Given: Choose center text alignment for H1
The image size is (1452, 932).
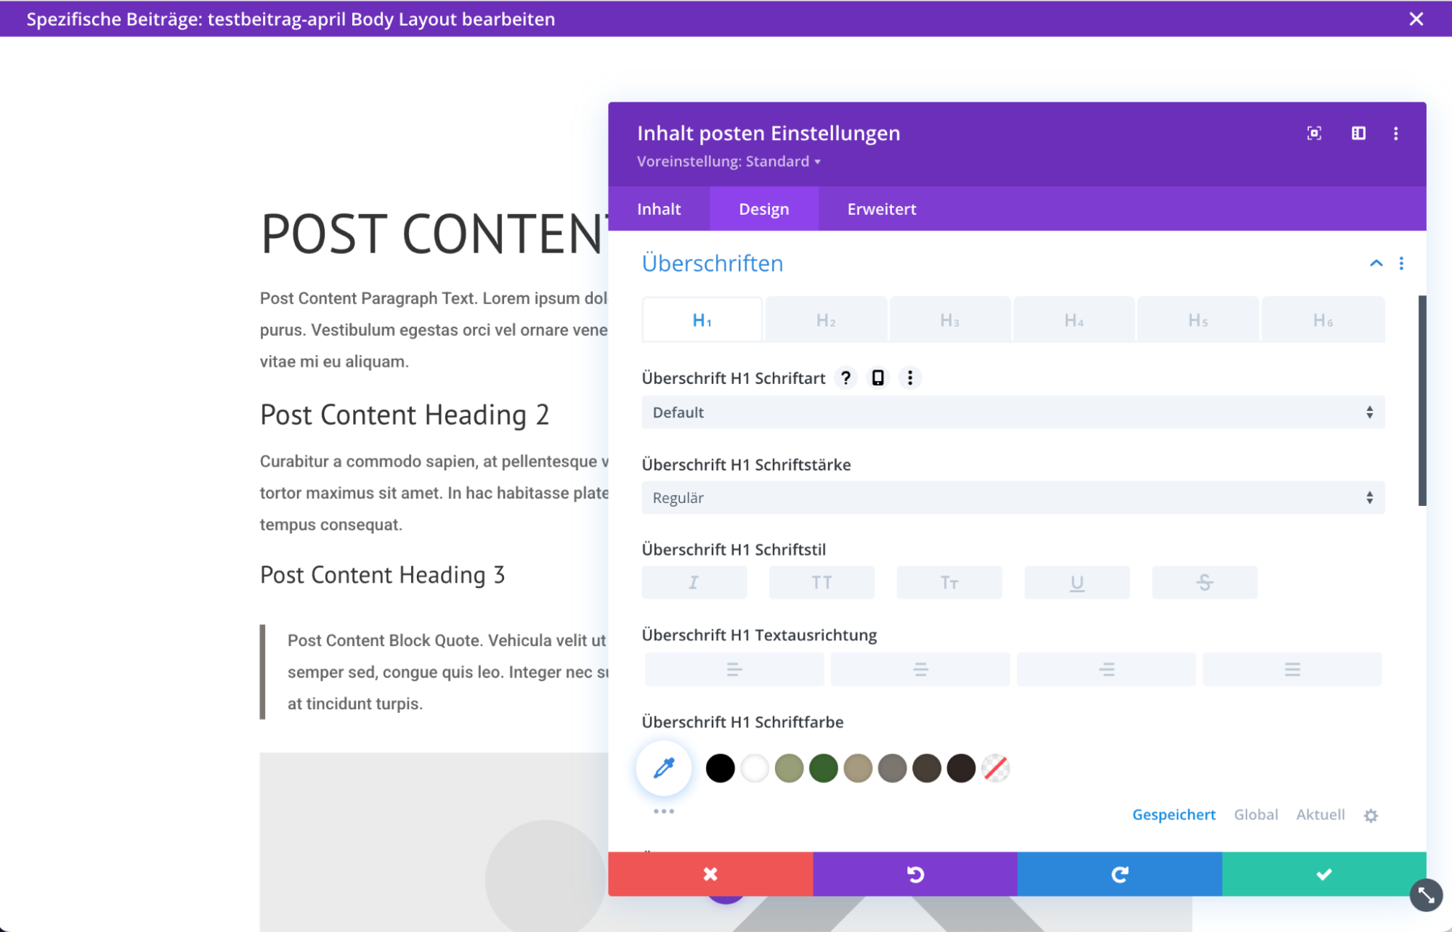Looking at the screenshot, I should [x=920, y=669].
